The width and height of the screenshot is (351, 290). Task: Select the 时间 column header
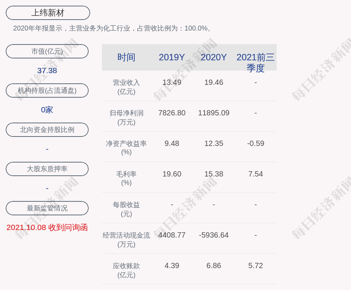point(126,57)
